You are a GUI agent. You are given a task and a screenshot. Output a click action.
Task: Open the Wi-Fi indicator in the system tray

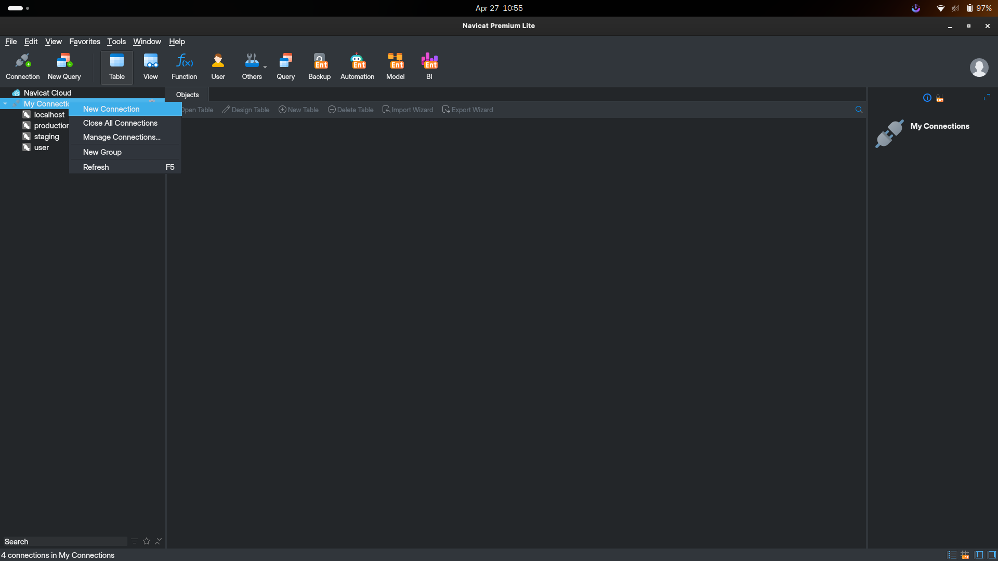pos(941,8)
